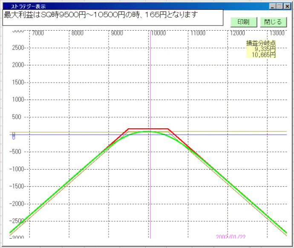Click the 10000 label on the x-axis
294x248 pixels.
[x=158, y=33]
